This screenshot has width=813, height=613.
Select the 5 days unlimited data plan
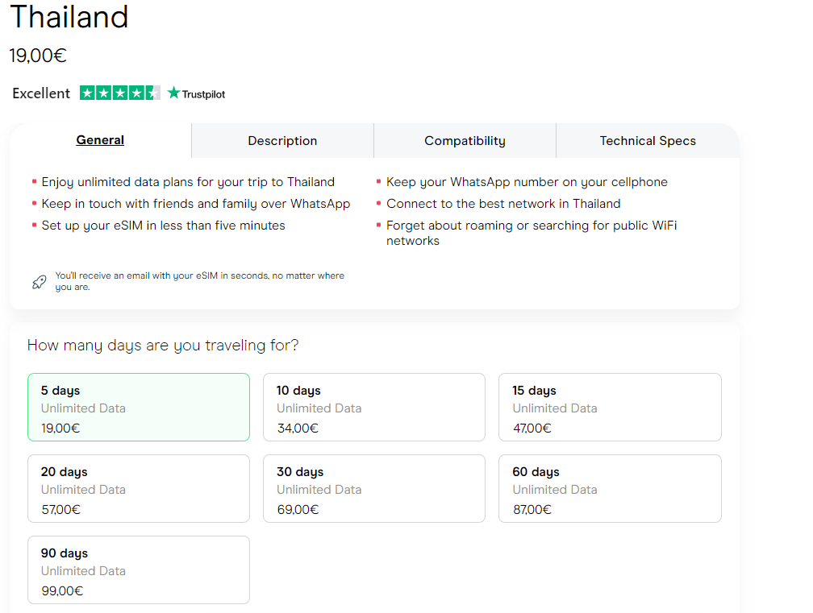click(x=139, y=408)
